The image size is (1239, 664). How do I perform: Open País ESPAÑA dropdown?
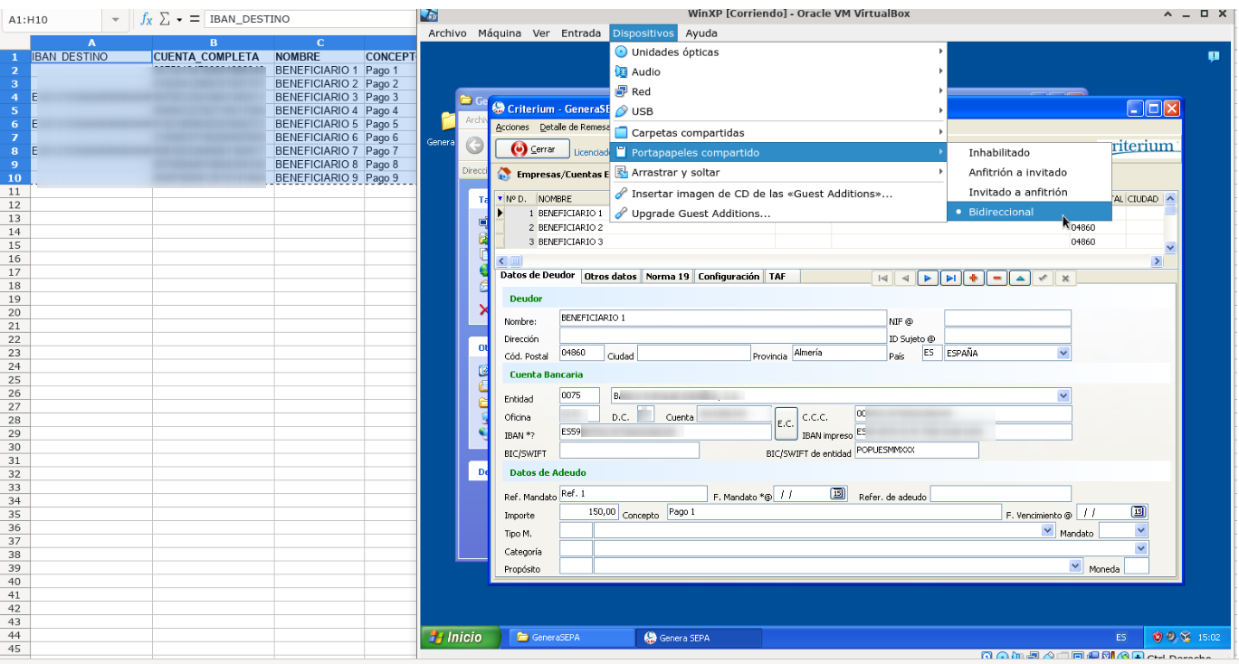coord(1063,354)
